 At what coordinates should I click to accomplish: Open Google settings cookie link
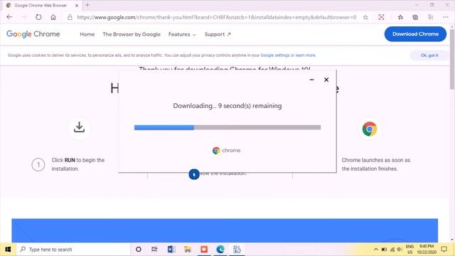click(x=275, y=55)
